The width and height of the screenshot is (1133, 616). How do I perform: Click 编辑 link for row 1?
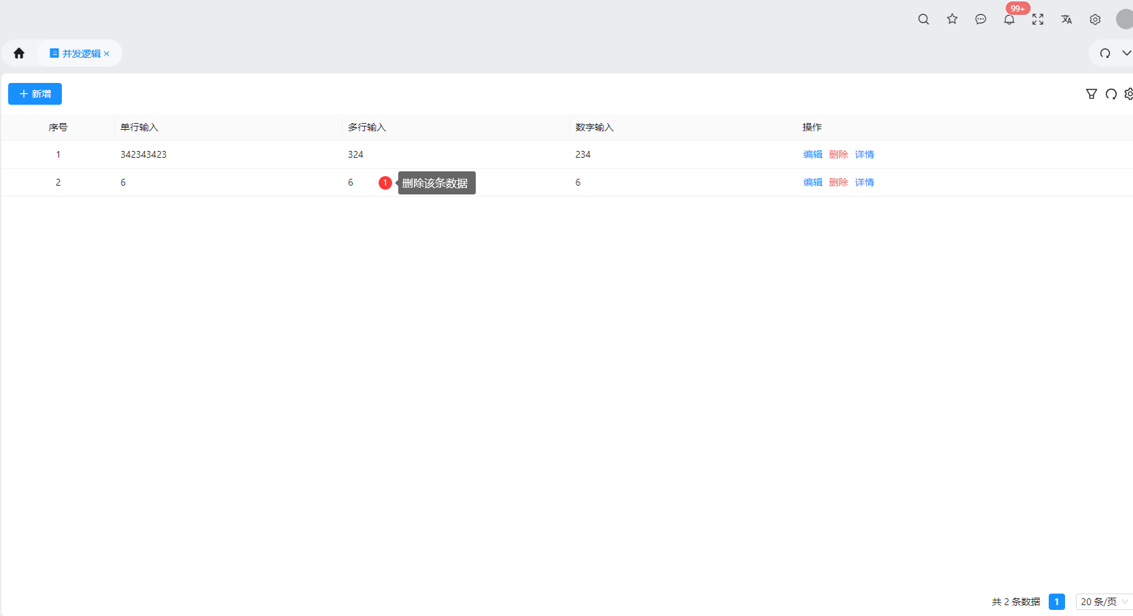coord(812,154)
